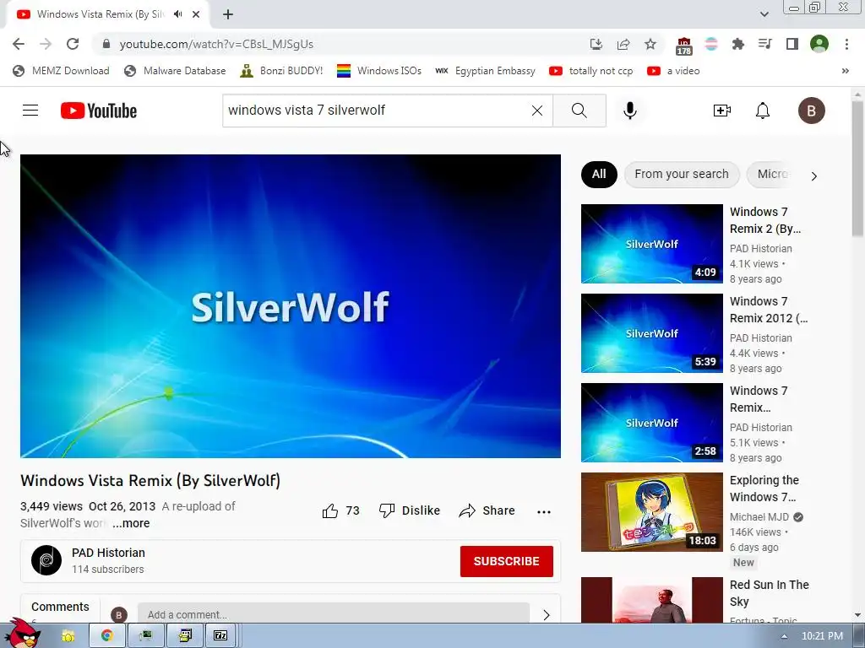The height and width of the screenshot is (648, 865).
Task: Open the extension showing 178 badge
Action: point(683,46)
